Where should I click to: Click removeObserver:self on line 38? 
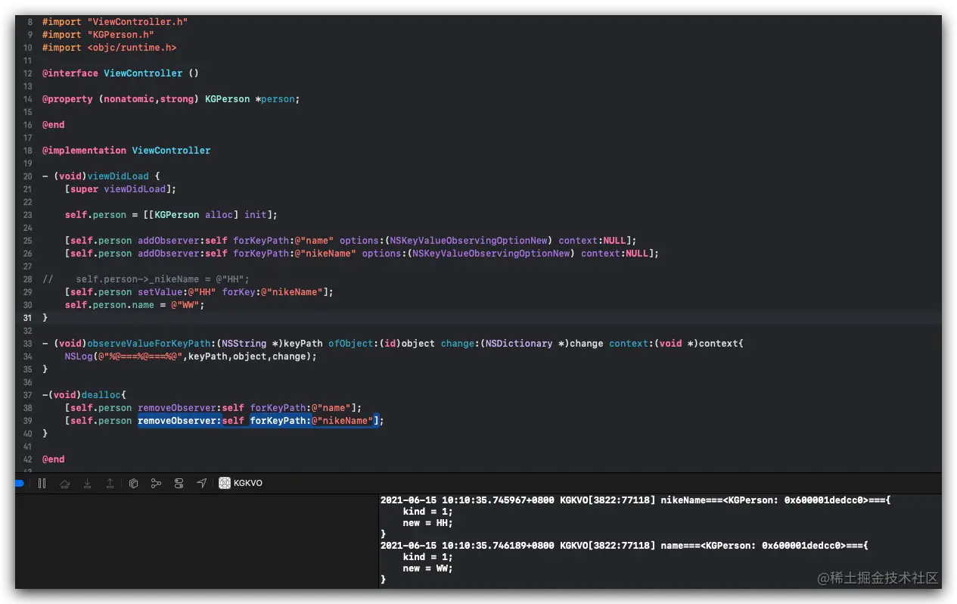tap(191, 408)
